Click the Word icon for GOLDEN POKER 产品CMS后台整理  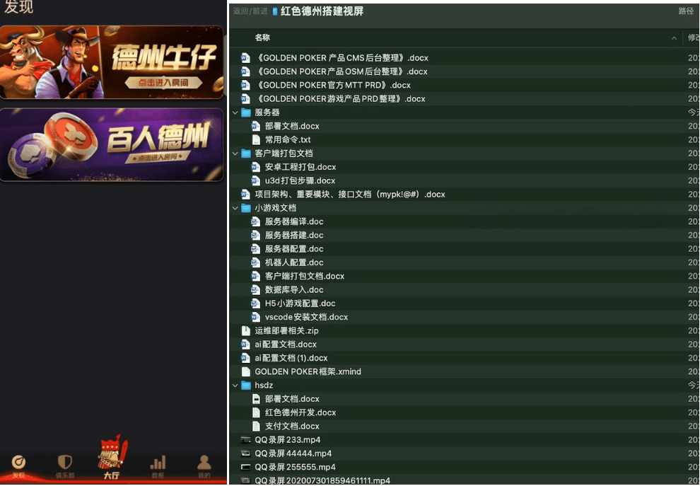click(x=245, y=58)
